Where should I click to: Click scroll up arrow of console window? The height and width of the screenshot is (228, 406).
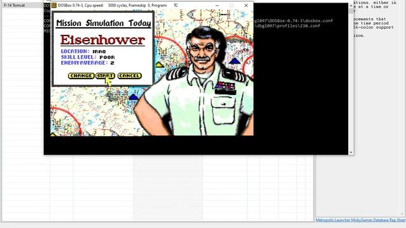tap(351, 6)
